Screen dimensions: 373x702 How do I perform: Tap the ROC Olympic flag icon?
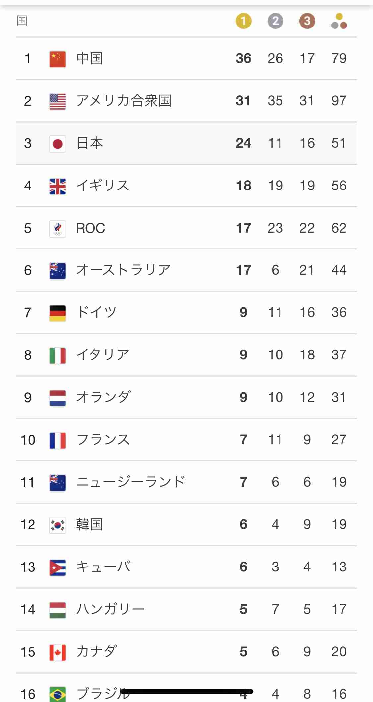click(x=58, y=229)
